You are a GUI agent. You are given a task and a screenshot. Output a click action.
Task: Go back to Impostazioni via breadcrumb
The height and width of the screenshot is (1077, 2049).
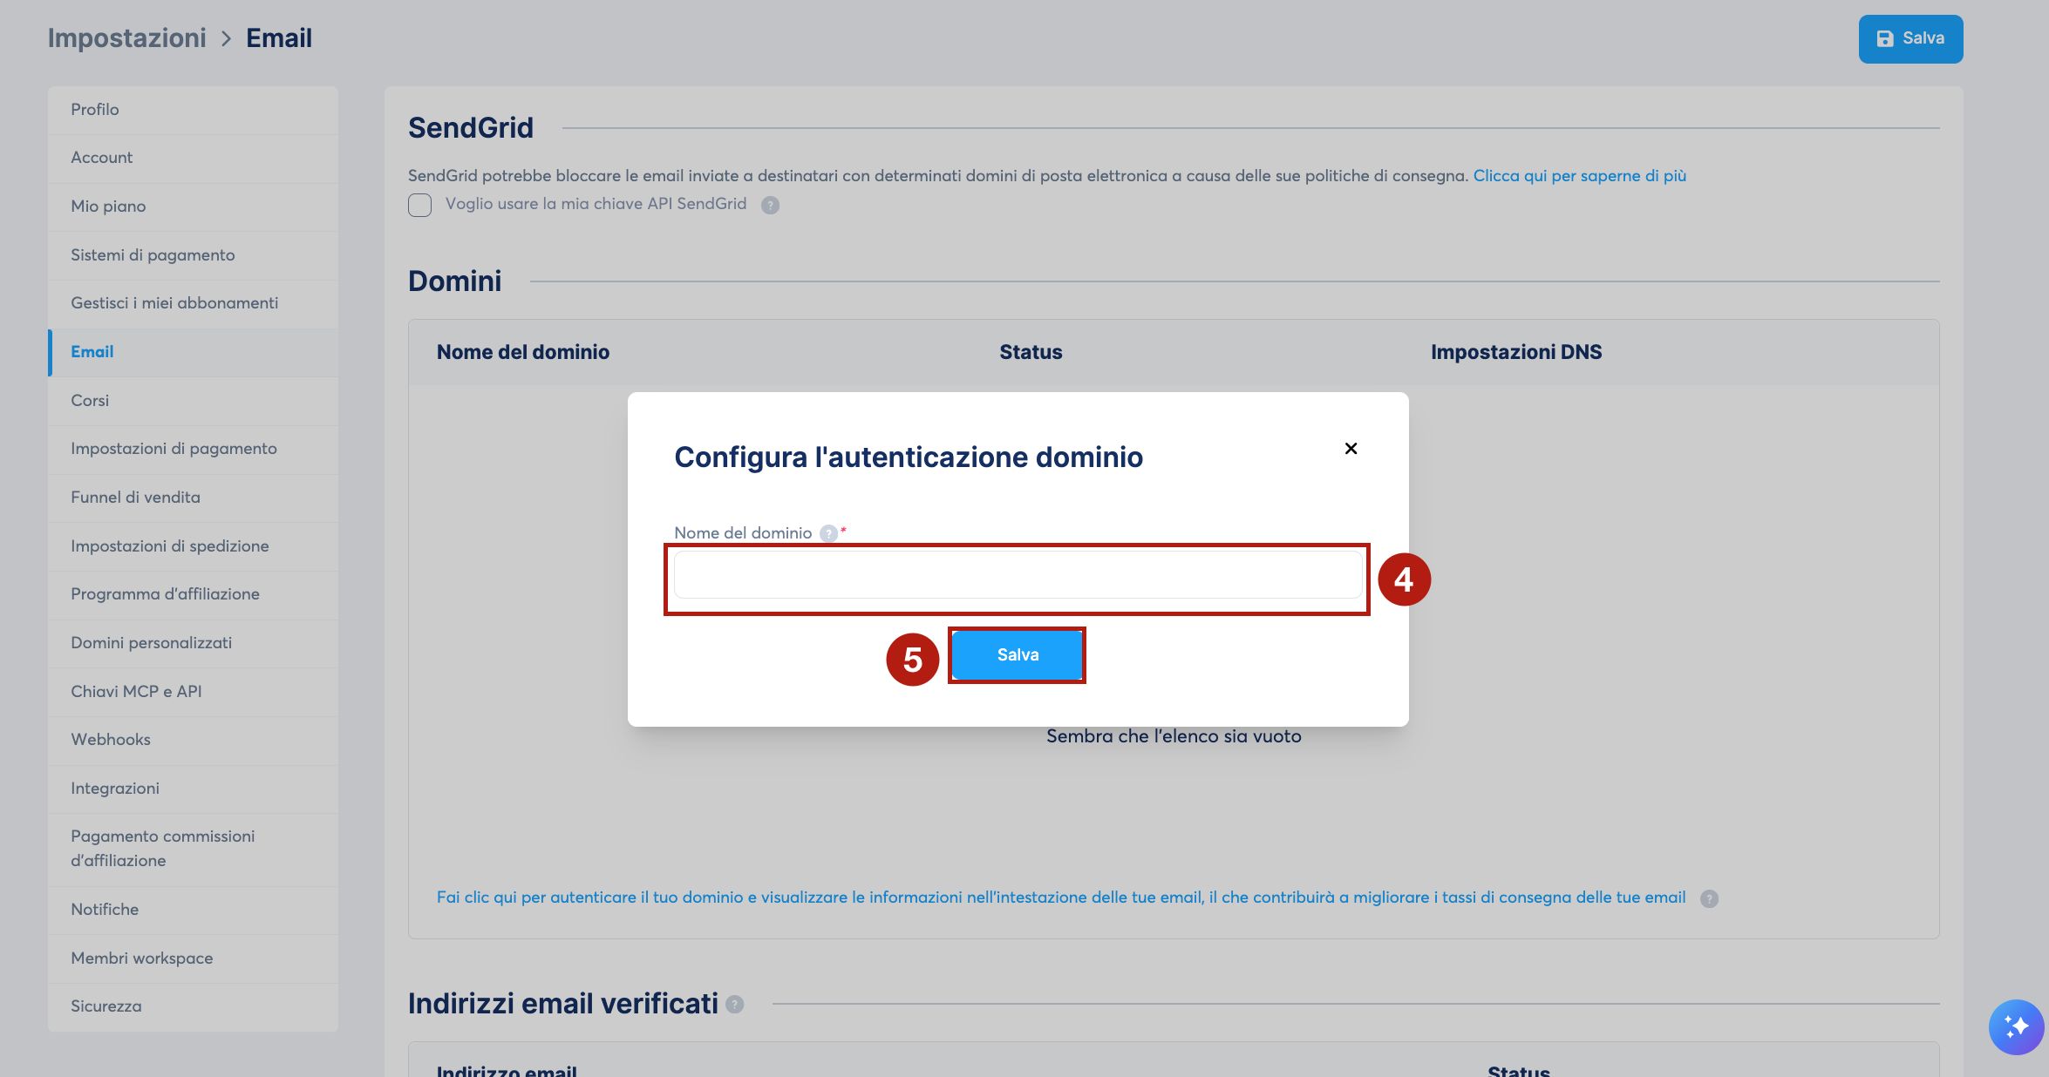pyautogui.click(x=127, y=38)
